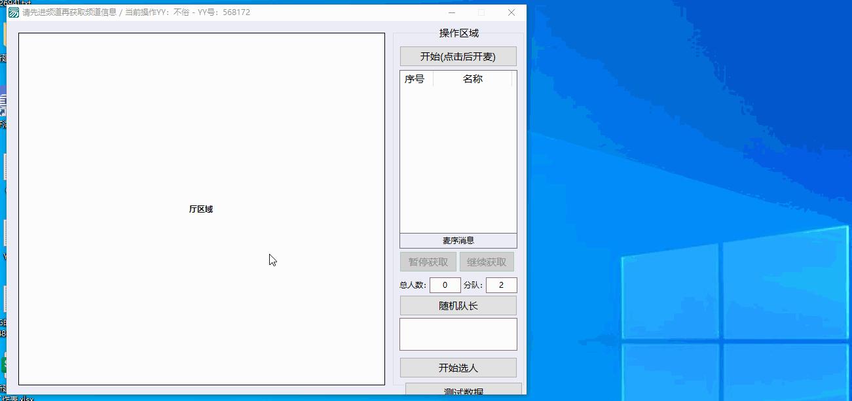This screenshot has height=401, width=852.
Task: Click the 分队 label
Action: pyautogui.click(x=473, y=285)
